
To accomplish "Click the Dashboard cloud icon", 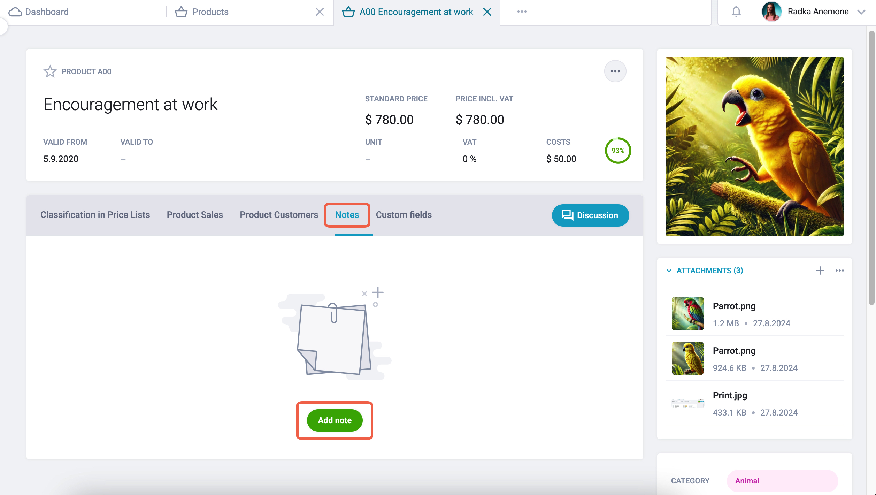I will click(x=15, y=12).
